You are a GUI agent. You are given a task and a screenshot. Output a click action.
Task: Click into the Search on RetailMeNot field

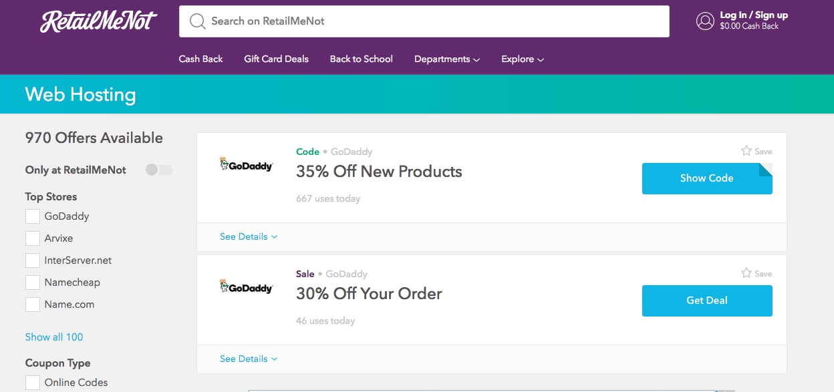pos(434,21)
